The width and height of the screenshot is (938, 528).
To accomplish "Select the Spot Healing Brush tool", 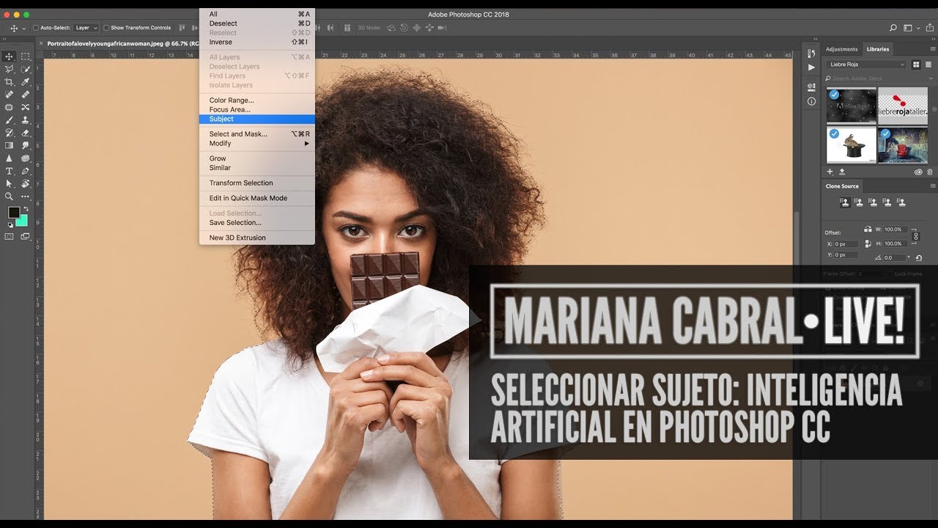I will coord(9,94).
